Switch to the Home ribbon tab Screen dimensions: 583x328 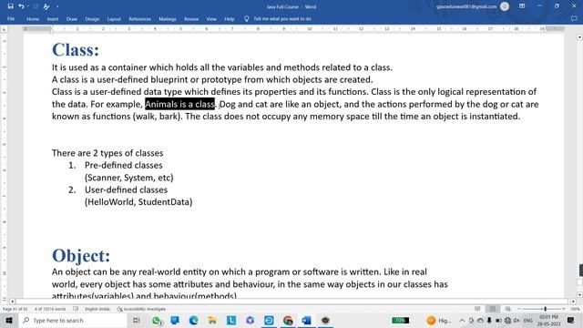click(x=33, y=18)
